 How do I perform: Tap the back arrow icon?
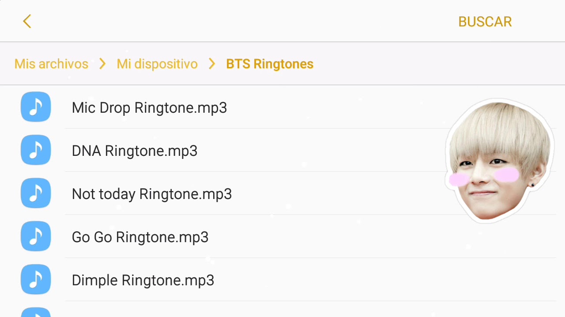[x=27, y=21]
